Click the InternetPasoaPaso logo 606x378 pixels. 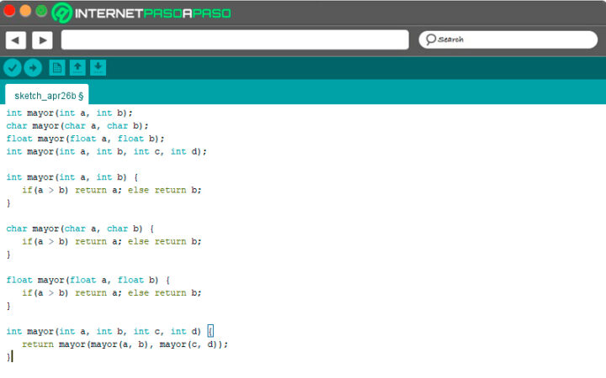[x=141, y=13]
